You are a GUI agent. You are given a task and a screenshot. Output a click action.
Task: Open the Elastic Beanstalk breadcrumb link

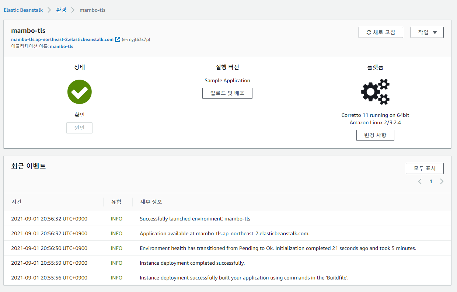(x=23, y=10)
